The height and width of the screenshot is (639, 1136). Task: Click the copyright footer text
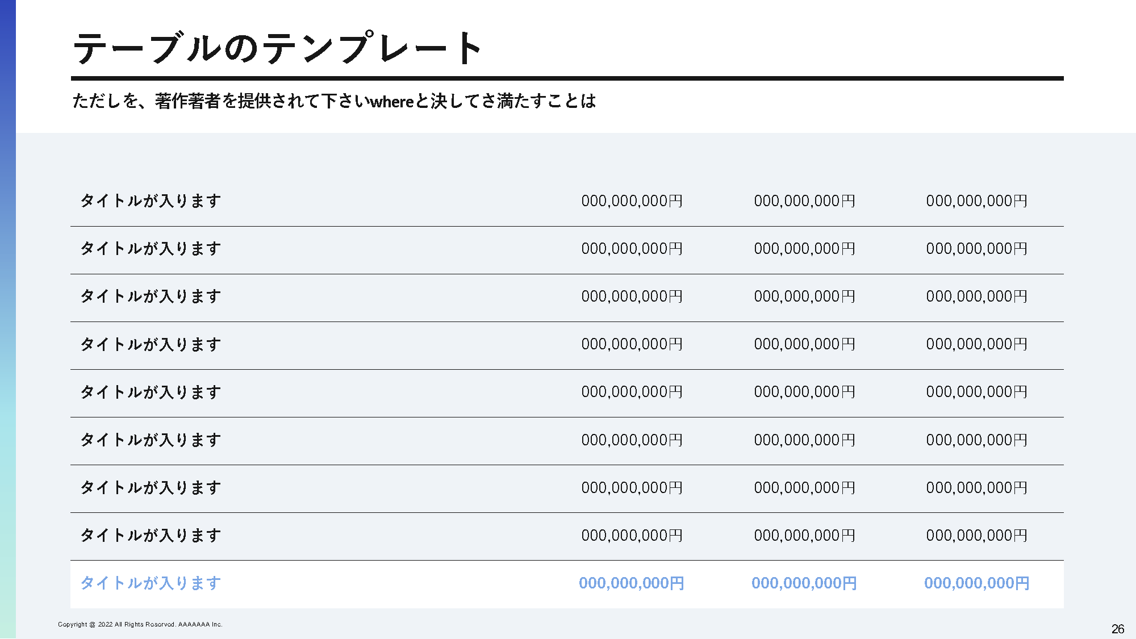click(140, 624)
